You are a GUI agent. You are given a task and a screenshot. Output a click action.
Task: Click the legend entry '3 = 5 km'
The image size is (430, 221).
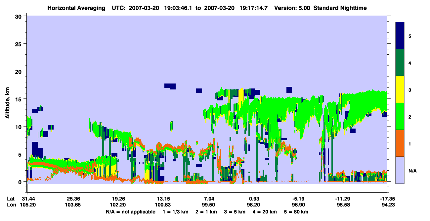235,211
